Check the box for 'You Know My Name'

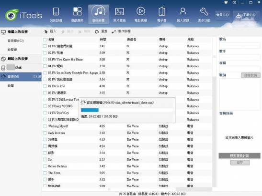pyautogui.click(x=45, y=60)
